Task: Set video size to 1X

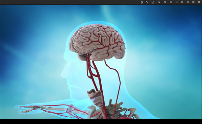Action: [159, 2]
